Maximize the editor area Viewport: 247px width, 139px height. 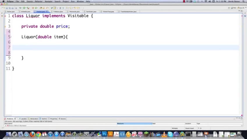pyautogui.click(x=242, y=11)
